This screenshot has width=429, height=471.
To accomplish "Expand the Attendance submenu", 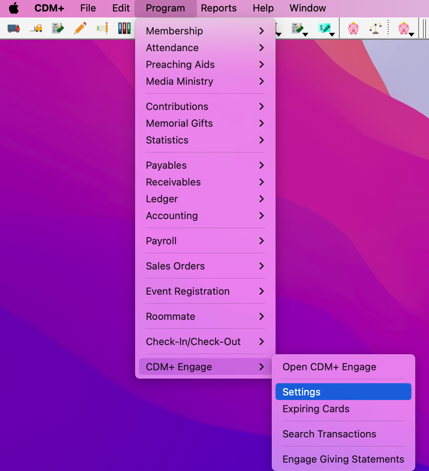I will 205,48.
